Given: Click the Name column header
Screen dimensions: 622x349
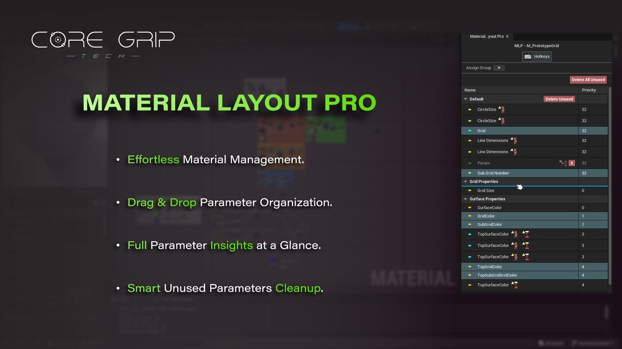Looking at the screenshot, I should click(x=519, y=90).
